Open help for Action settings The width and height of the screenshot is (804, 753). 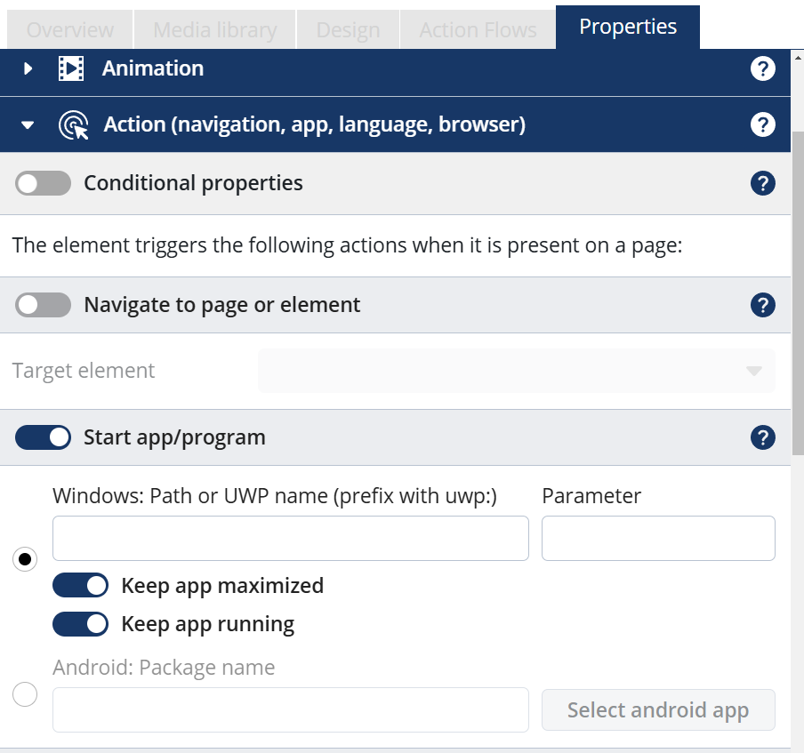(763, 124)
